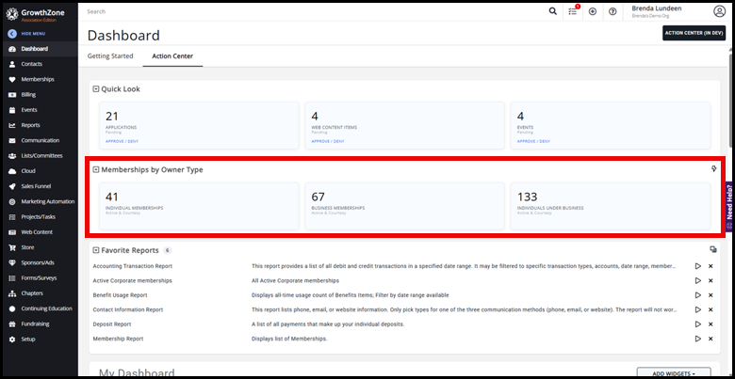Screen dimensions: 735x379
Task: Collapse the Memberships by Owner Type section
Action: 95,170
